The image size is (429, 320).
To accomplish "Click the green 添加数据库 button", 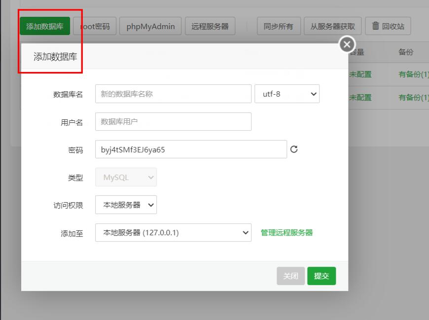I will click(x=45, y=26).
